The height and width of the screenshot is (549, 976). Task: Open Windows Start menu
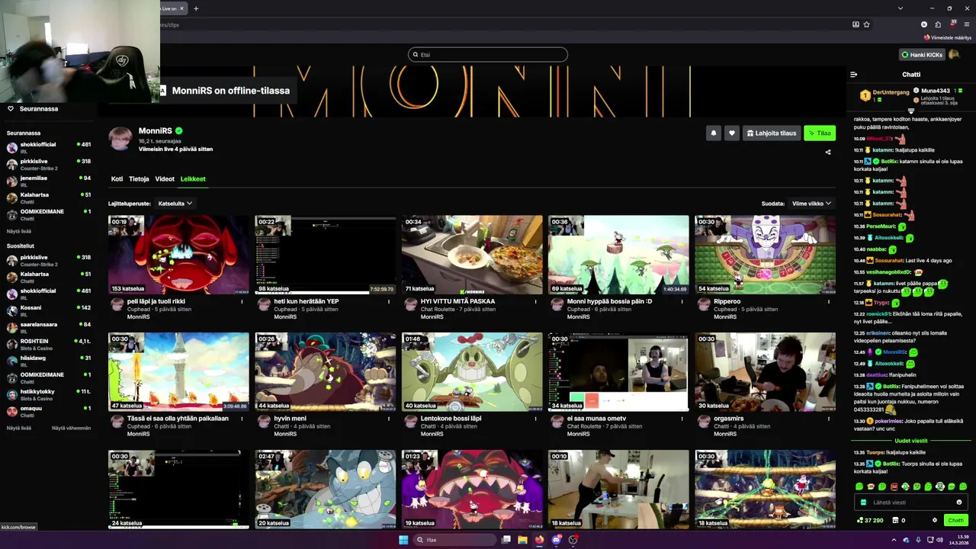(403, 540)
